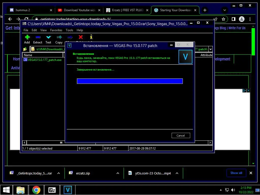
Task: Go back in Chrome browser
Action: pos(10,19)
